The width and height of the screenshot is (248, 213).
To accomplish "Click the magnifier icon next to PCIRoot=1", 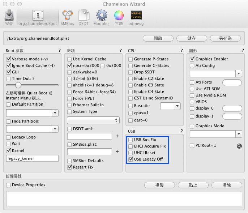I will pos(239,146).
